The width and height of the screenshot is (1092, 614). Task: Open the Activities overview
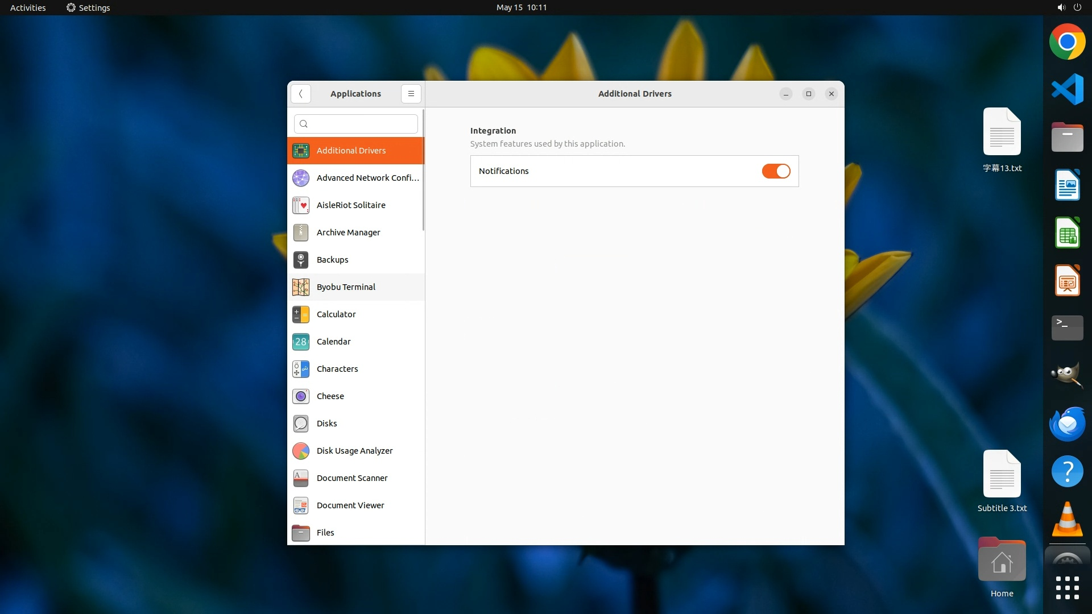click(x=28, y=7)
